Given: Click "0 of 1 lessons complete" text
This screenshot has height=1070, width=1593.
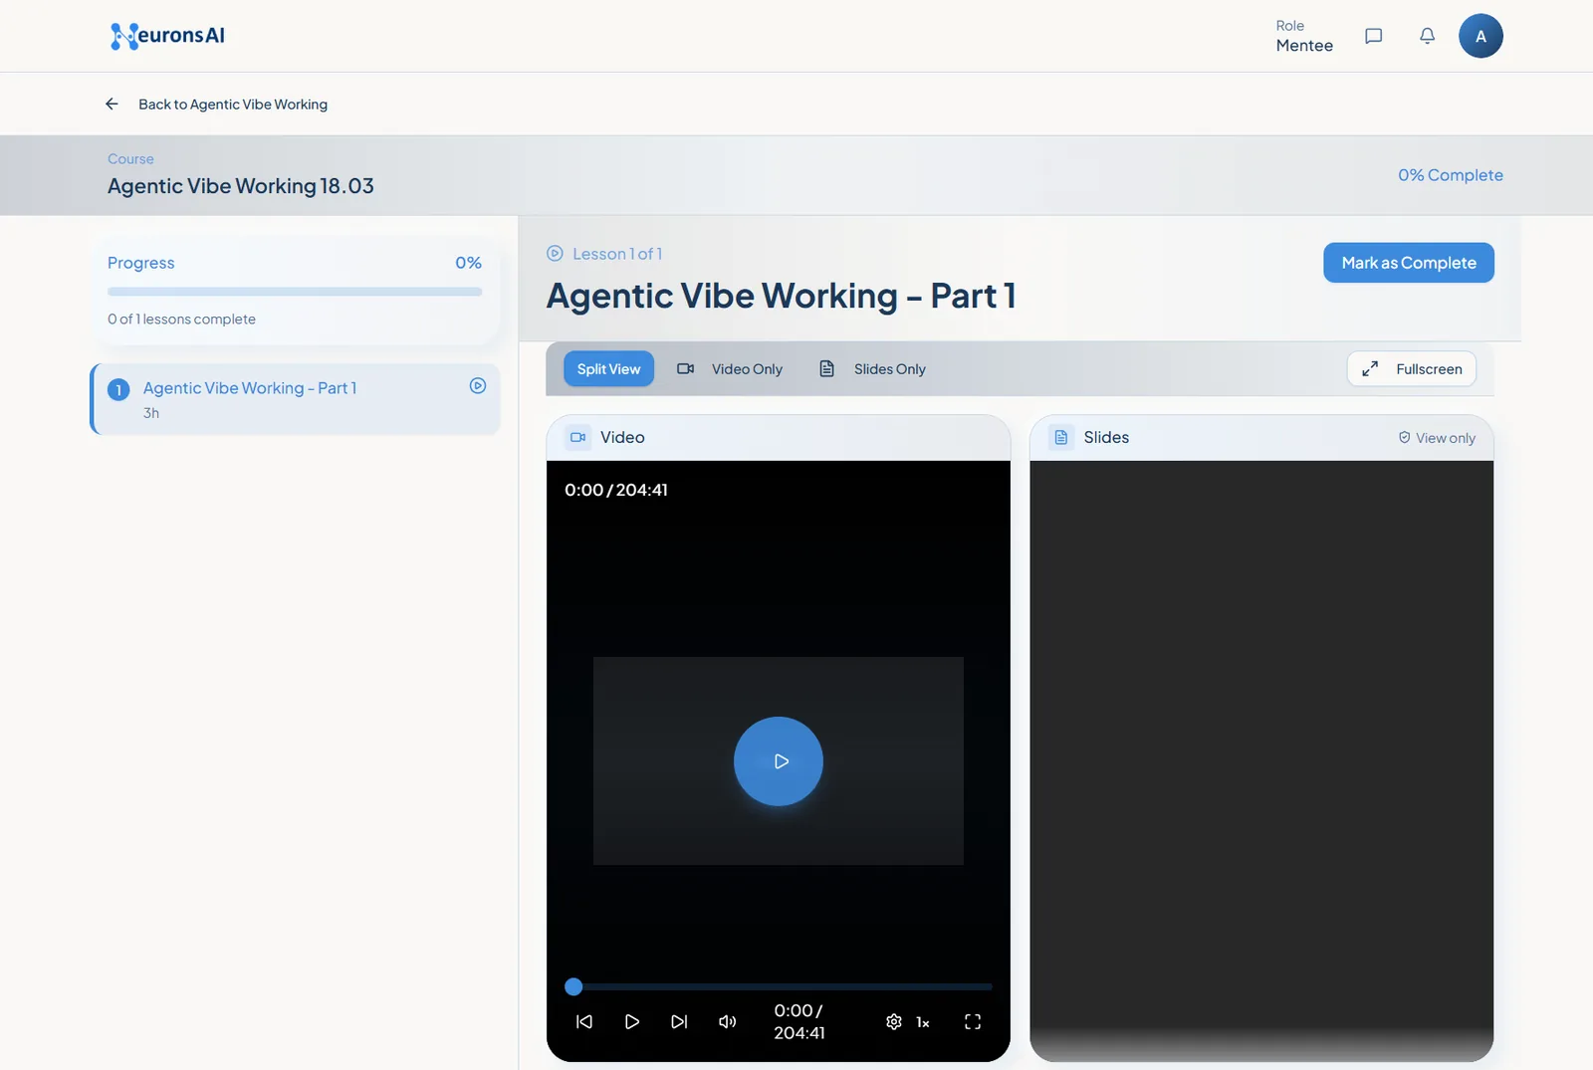Looking at the screenshot, I should pos(181,319).
